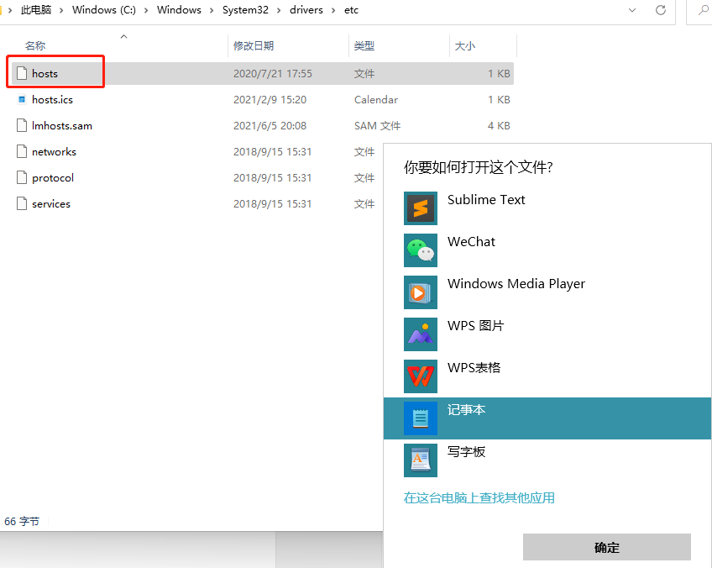712x568 pixels.
Task: Open the address bar history dropdown
Action: tap(632, 10)
